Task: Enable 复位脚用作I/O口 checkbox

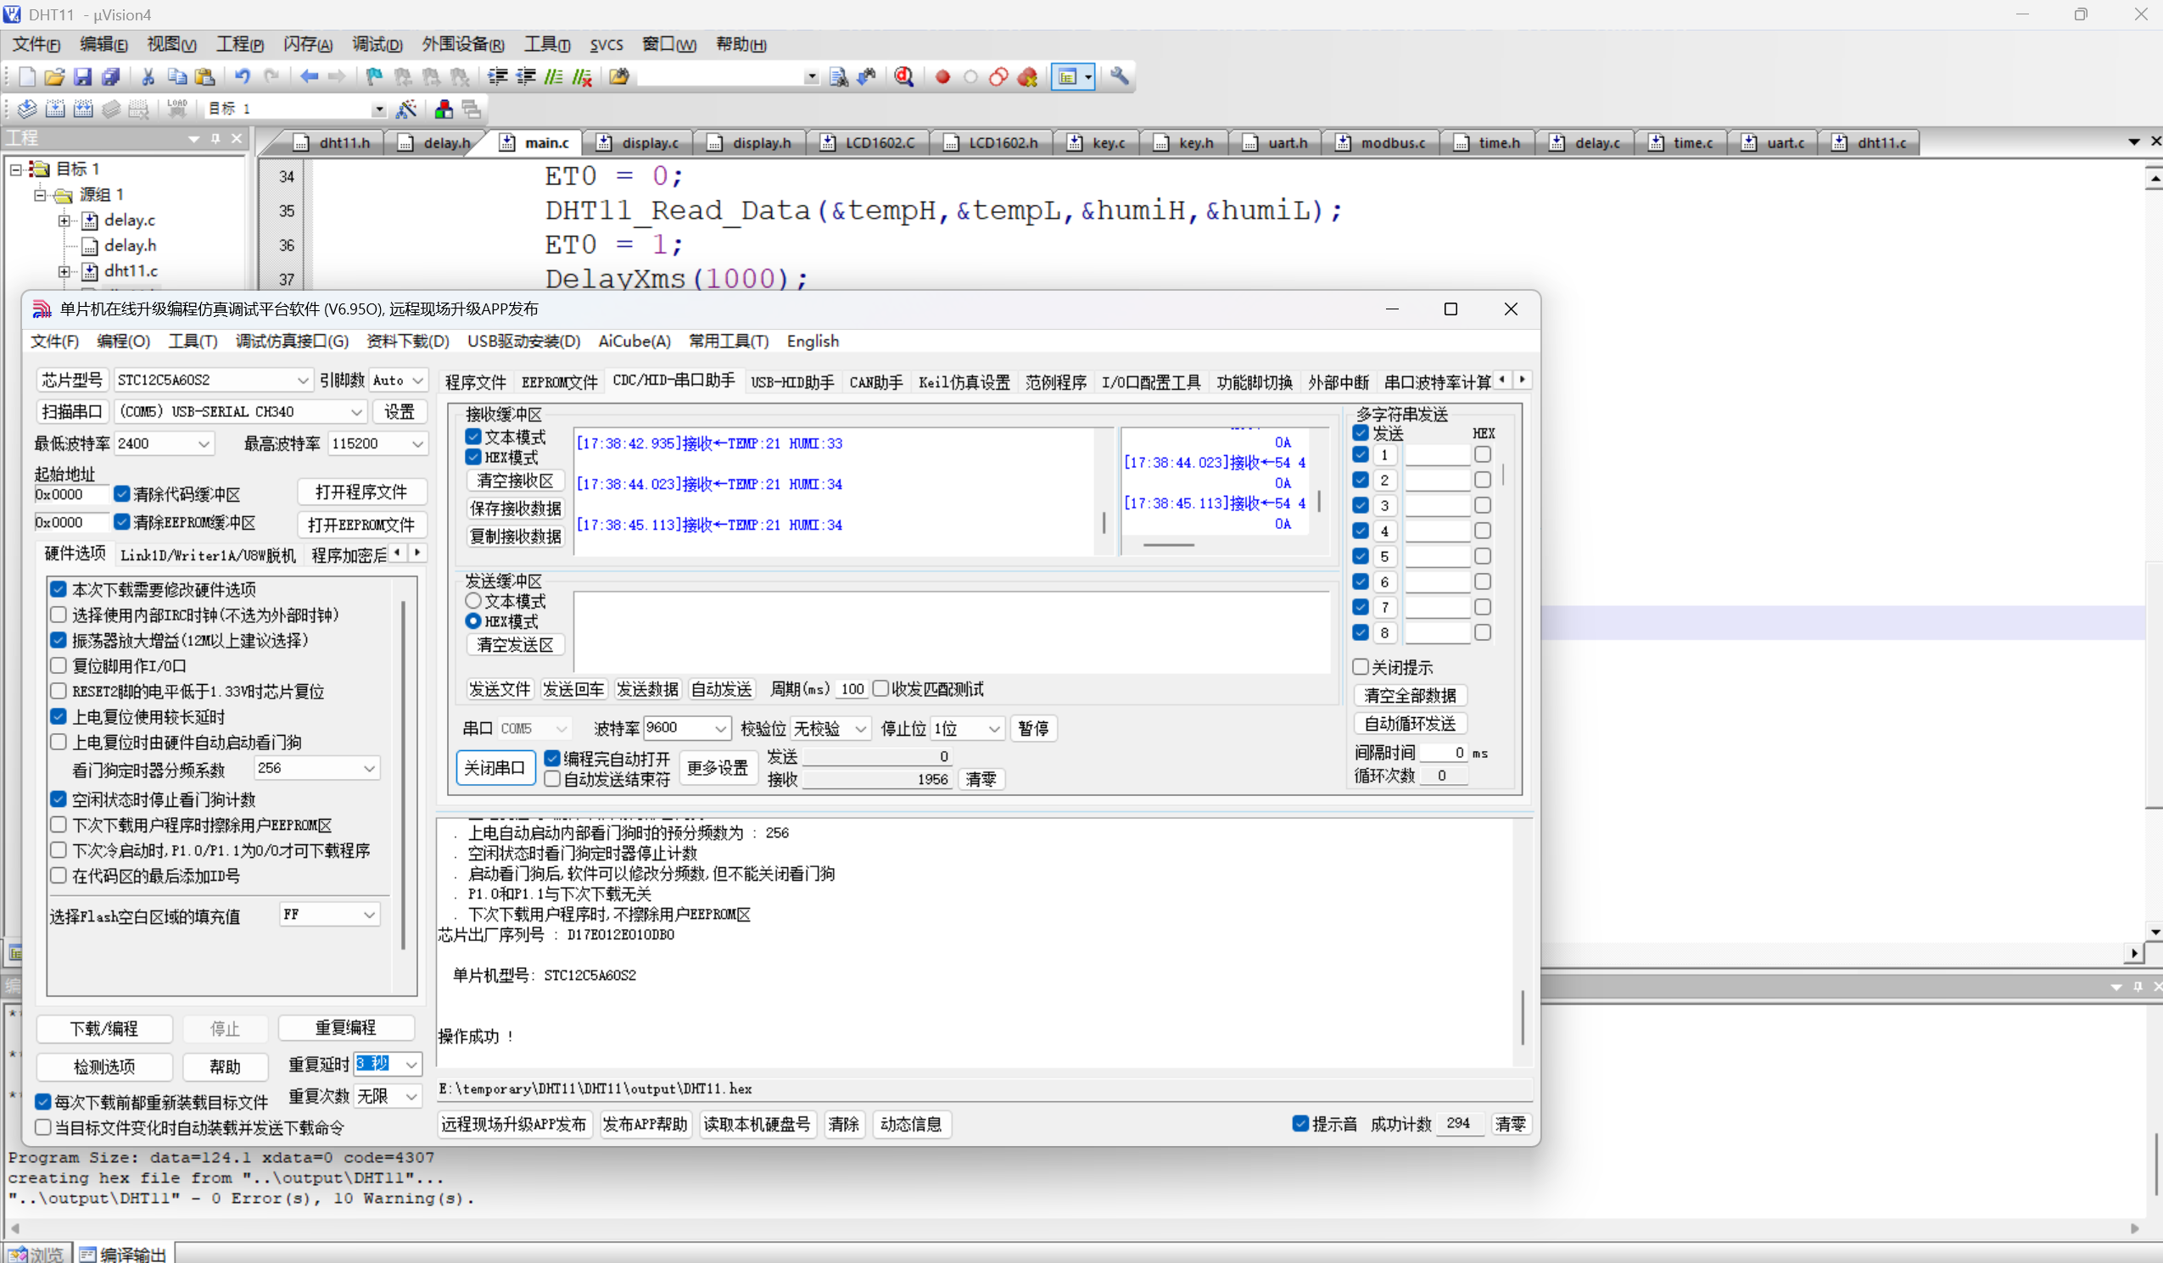Action: (59, 665)
